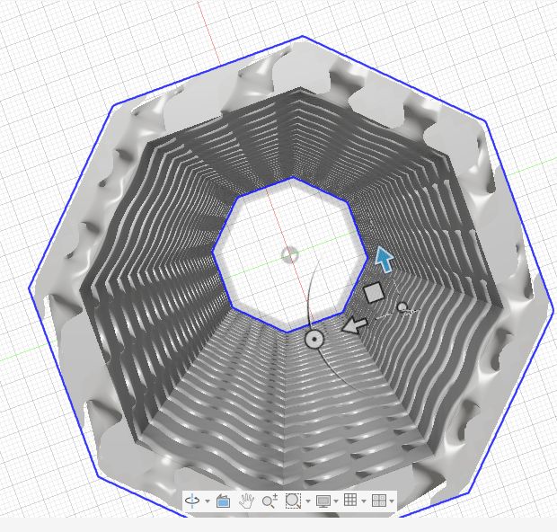Click the blue move arrow manipulator
The height and width of the screenshot is (532, 557).
pos(385,259)
